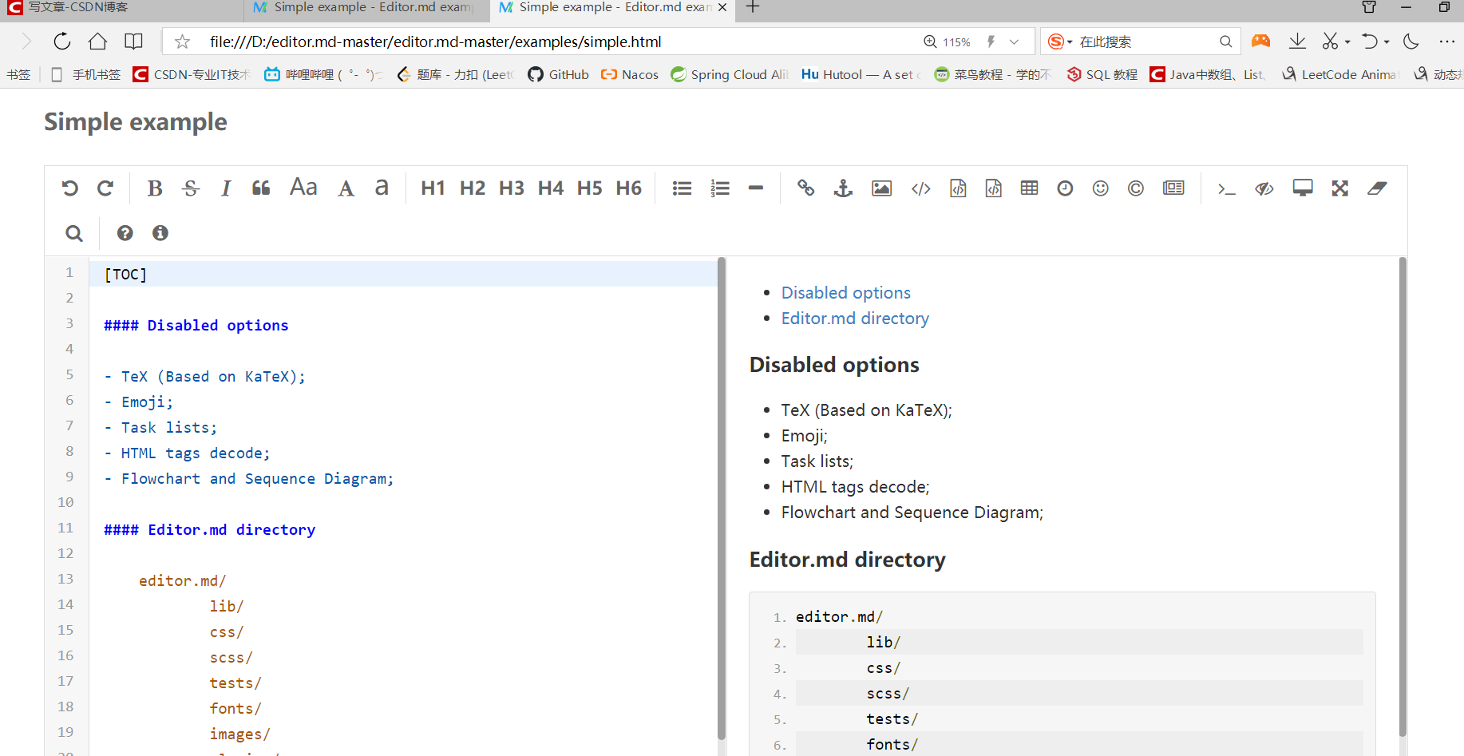Screen dimensions: 1464x756
Task: Insert H5 heading
Action: pyautogui.click(x=589, y=188)
